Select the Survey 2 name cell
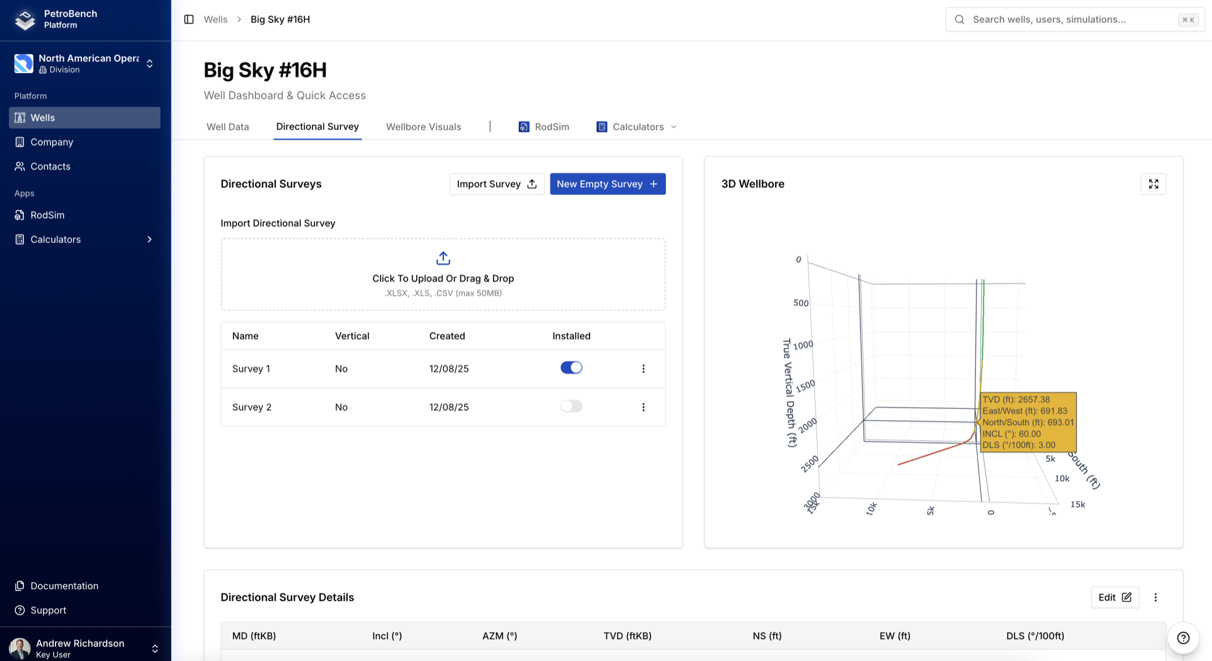This screenshot has width=1212, height=661. pos(252,407)
